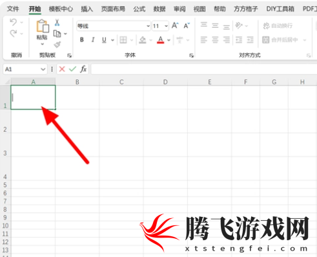This screenshot has width=317, height=257.
Task: Open the font size dropdown
Action: (166, 26)
